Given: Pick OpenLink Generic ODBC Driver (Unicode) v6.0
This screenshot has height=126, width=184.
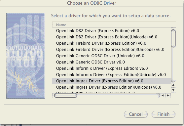Looking at the screenshot, I should point(111,56).
